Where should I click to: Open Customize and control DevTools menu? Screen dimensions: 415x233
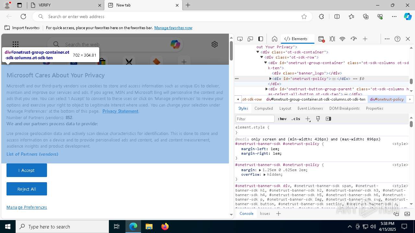(x=387, y=39)
